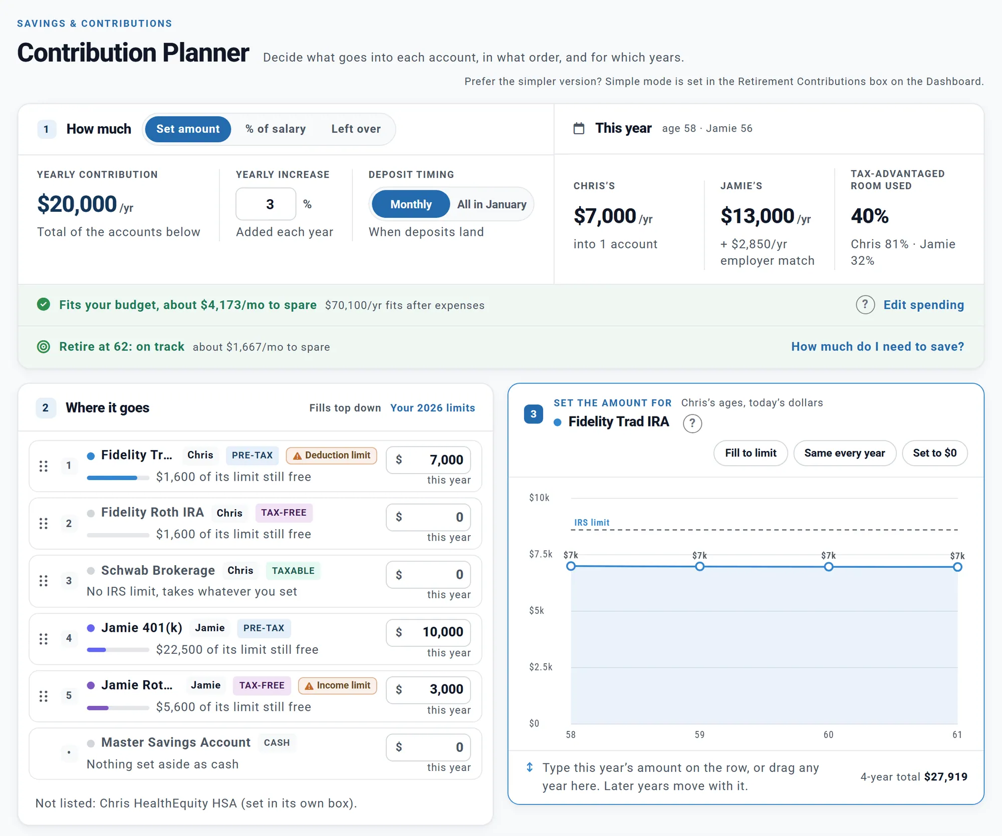The height and width of the screenshot is (836, 1002).
Task: Click the age 61 chart point
Action: click(x=957, y=567)
